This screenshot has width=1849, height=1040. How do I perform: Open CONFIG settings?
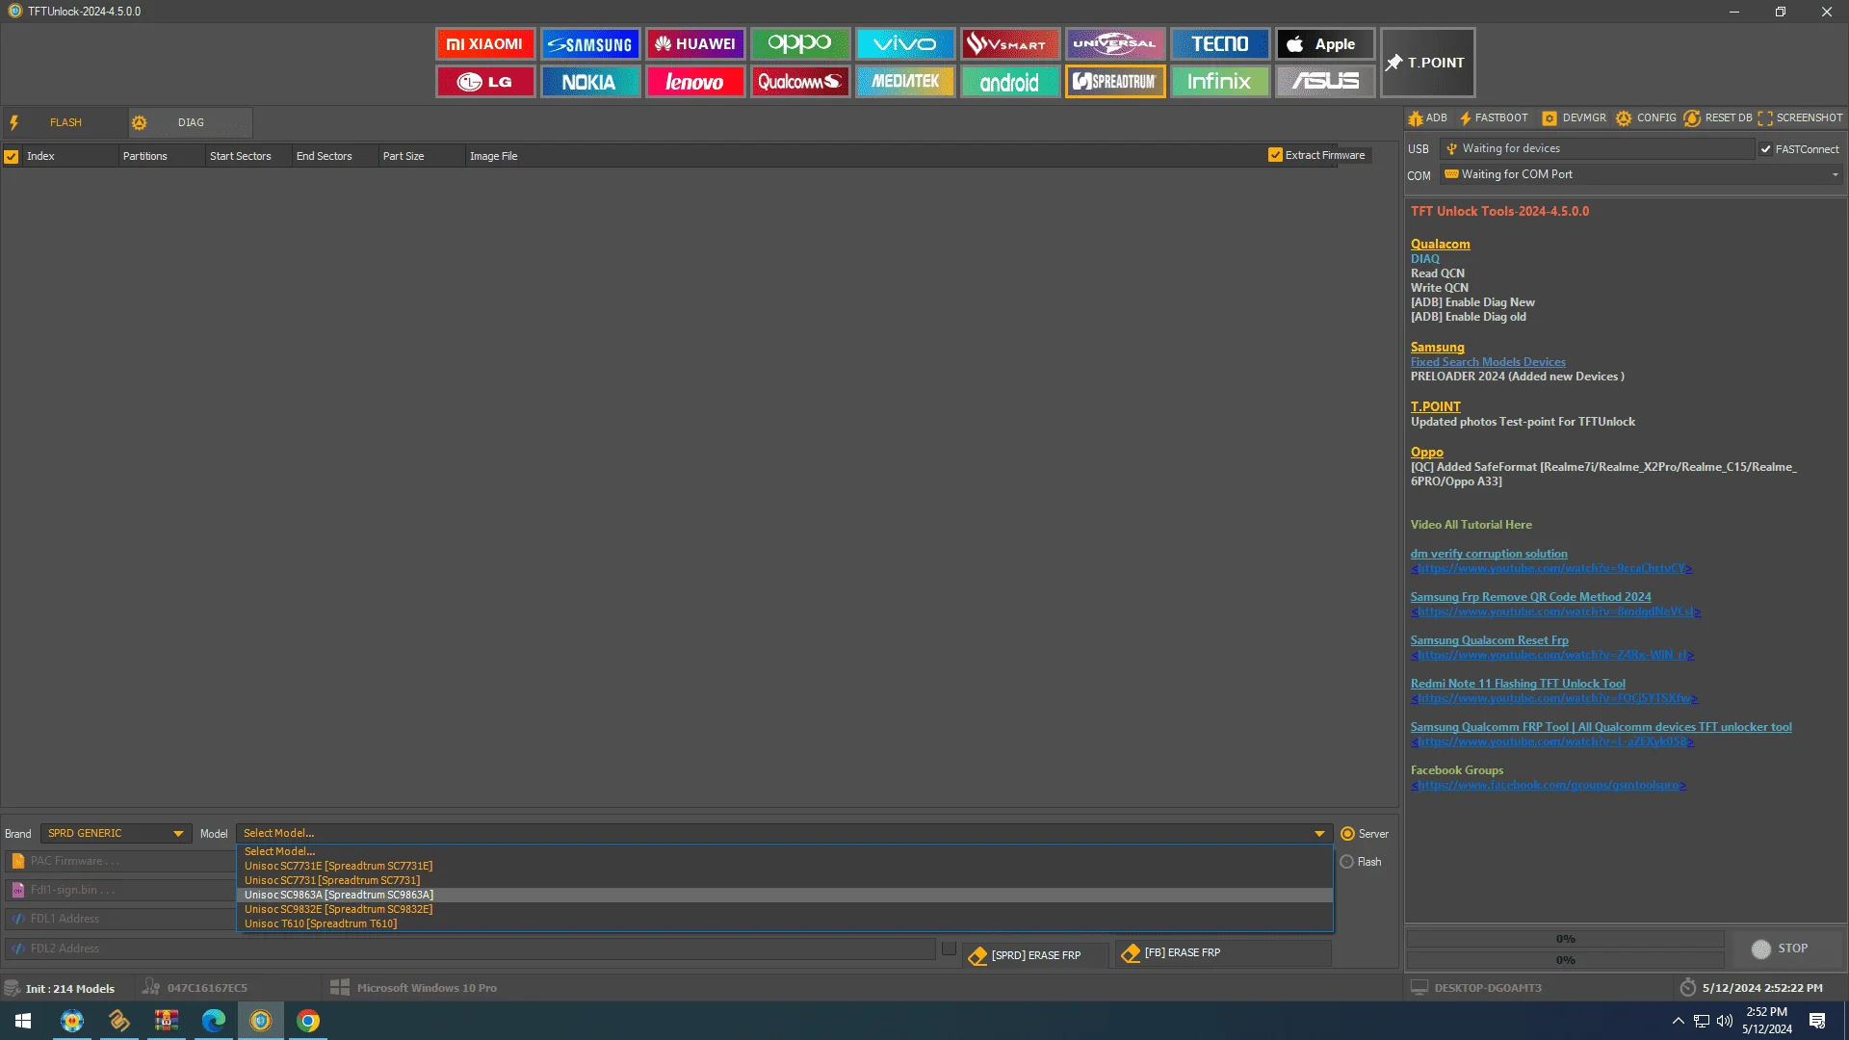click(1647, 118)
